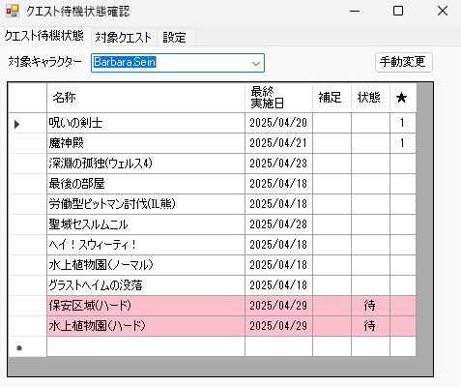This screenshot has height=387, width=461.
Task: Select row header of 水上植物園(ハード) row
Action: tap(28, 326)
